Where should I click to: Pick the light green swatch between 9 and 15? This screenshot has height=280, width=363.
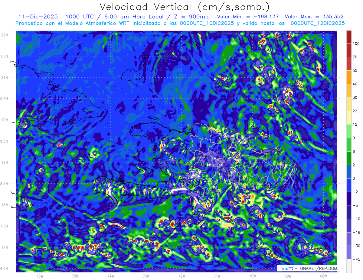(349, 131)
